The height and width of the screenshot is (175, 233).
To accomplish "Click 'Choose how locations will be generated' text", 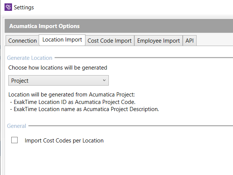I will 58,68.
